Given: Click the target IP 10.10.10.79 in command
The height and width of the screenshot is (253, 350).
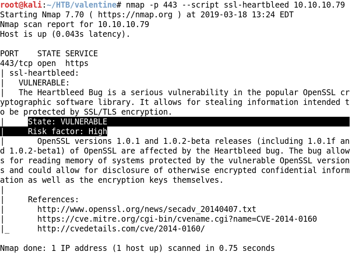Looking at the screenshot, I should tap(319, 5).
